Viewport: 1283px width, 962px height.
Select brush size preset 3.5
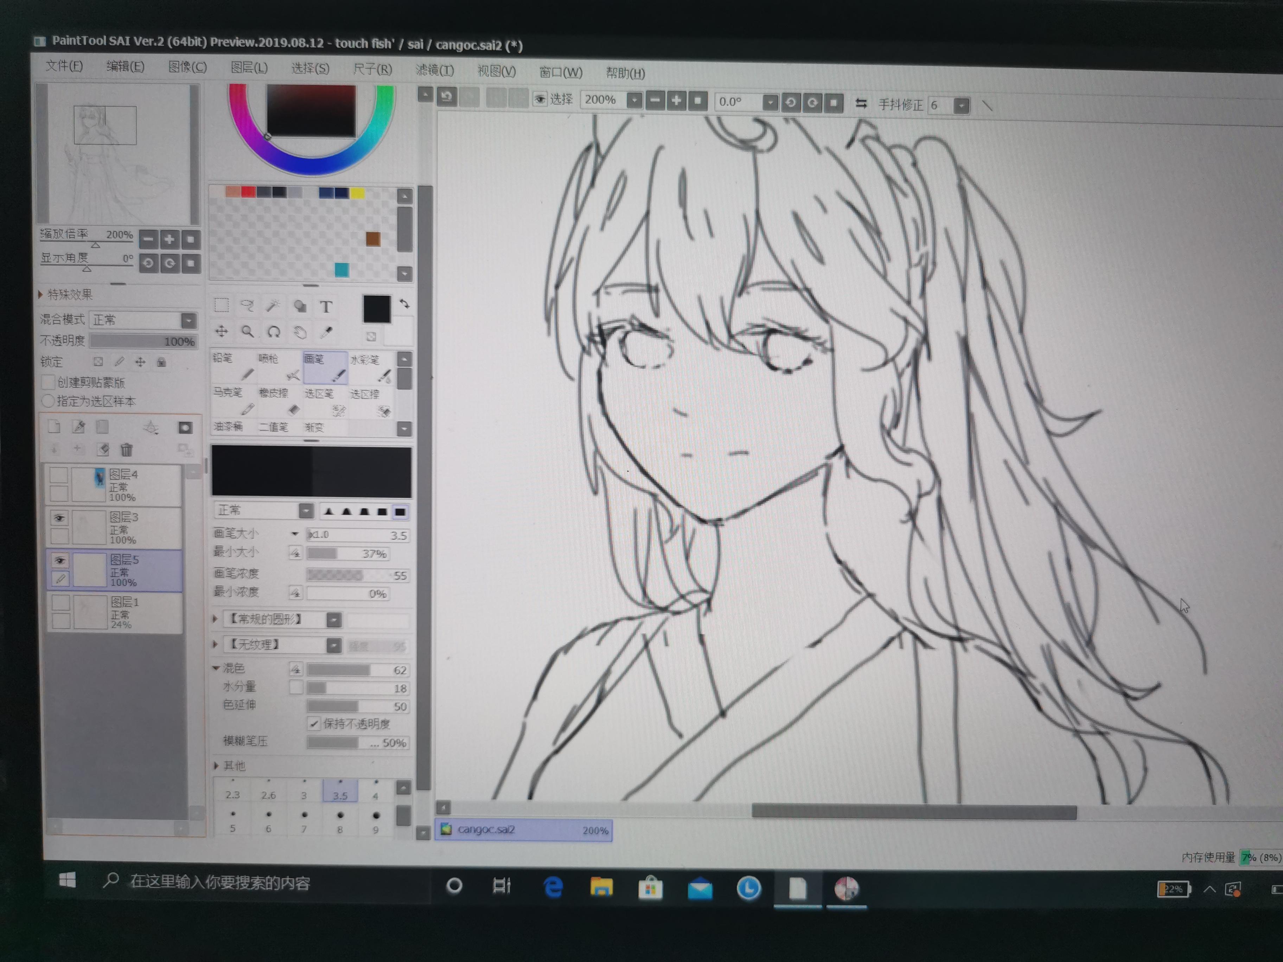340,791
